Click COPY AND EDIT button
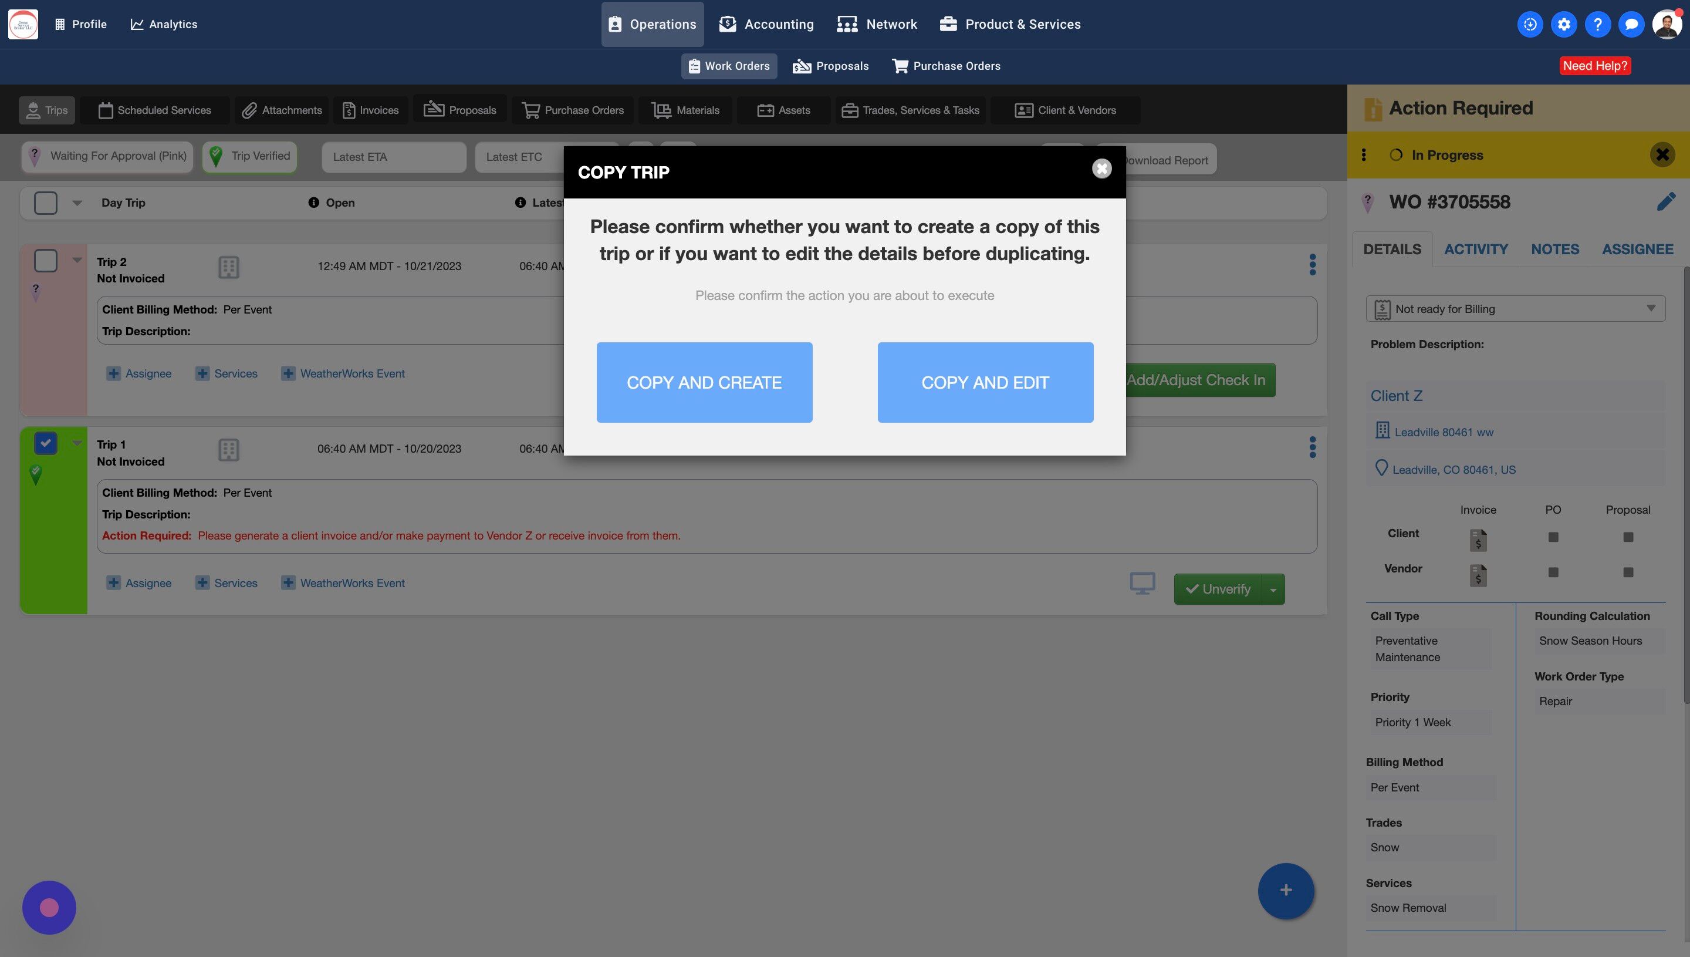Image resolution: width=1690 pixels, height=957 pixels. click(x=985, y=383)
